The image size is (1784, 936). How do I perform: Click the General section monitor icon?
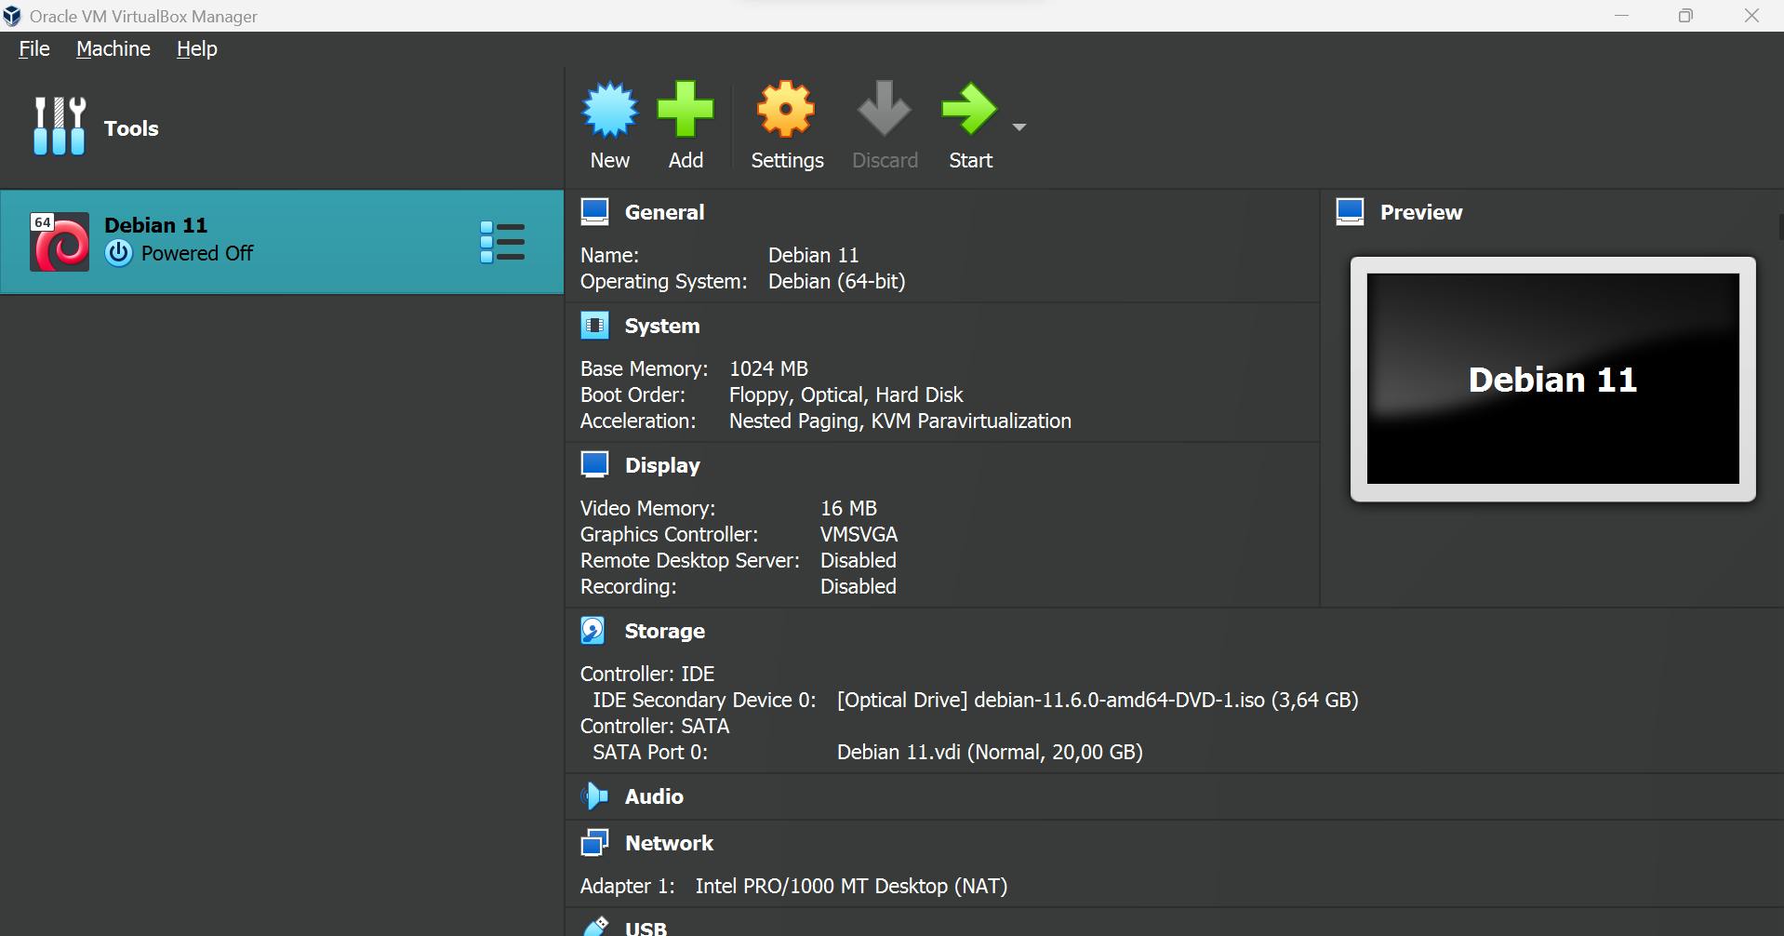[x=594, y=212]
